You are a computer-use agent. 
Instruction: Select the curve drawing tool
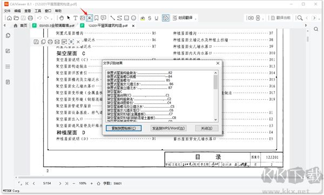click(x=119, y=18)
